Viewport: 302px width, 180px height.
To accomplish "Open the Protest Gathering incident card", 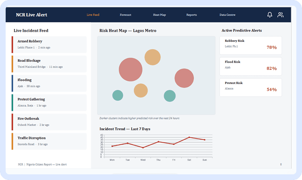I will (49, 103).
